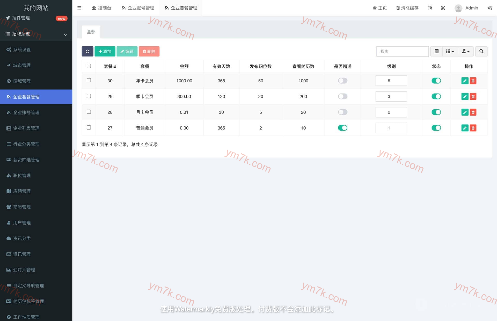Screen dimensions: 497x321
Task: Click the Admin user avatar
Action: point(458,8)
